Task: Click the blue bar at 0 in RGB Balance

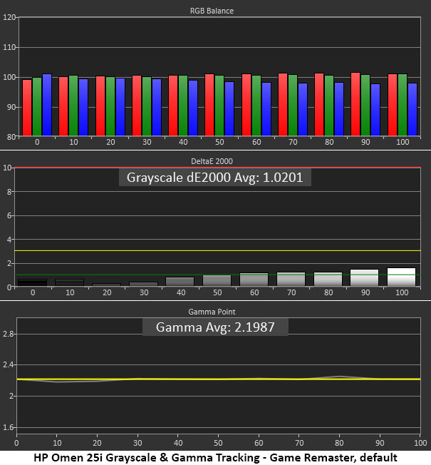Action: click(x=47, y=105)
